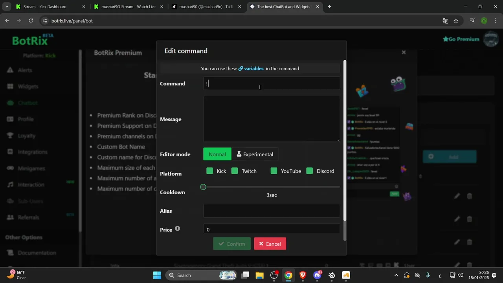
Task: Select the Experimental editor mode button
Action: click(255, 154)
